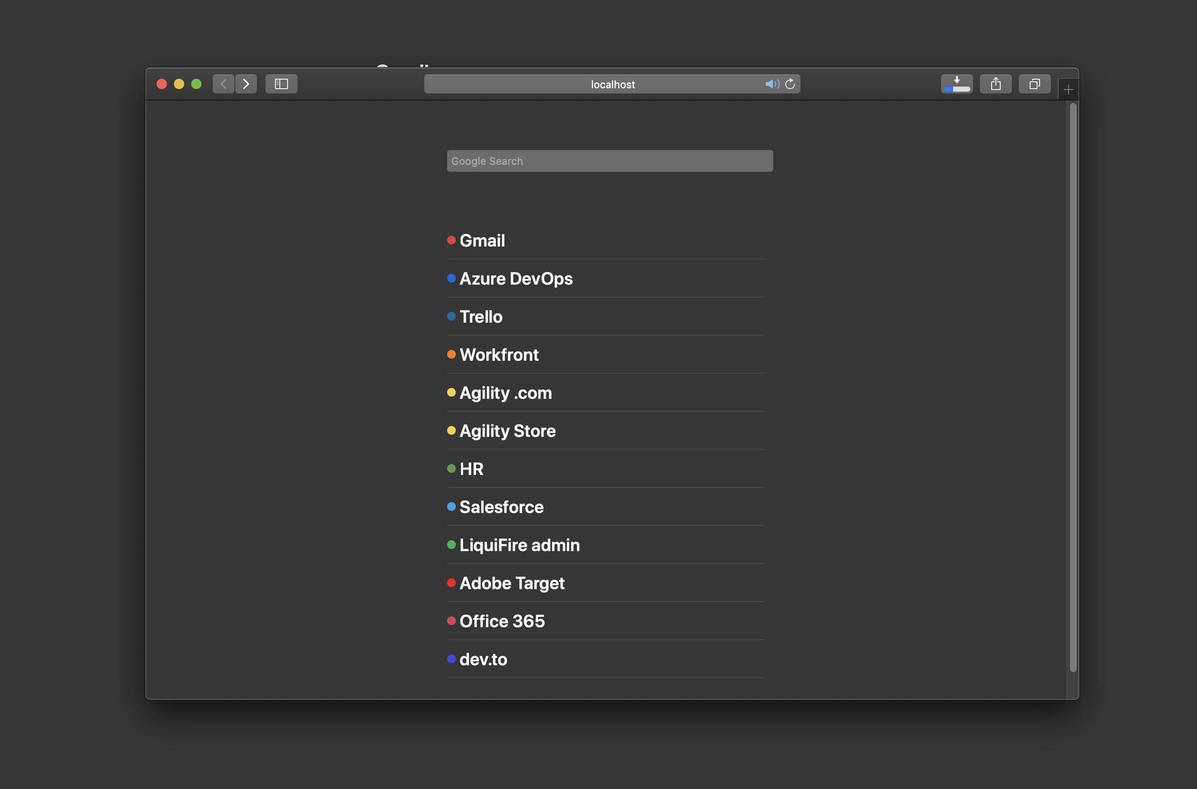Open Azure DevOps
The height and width of the screenshot is (789, 1197).
[x=516, y=279]
